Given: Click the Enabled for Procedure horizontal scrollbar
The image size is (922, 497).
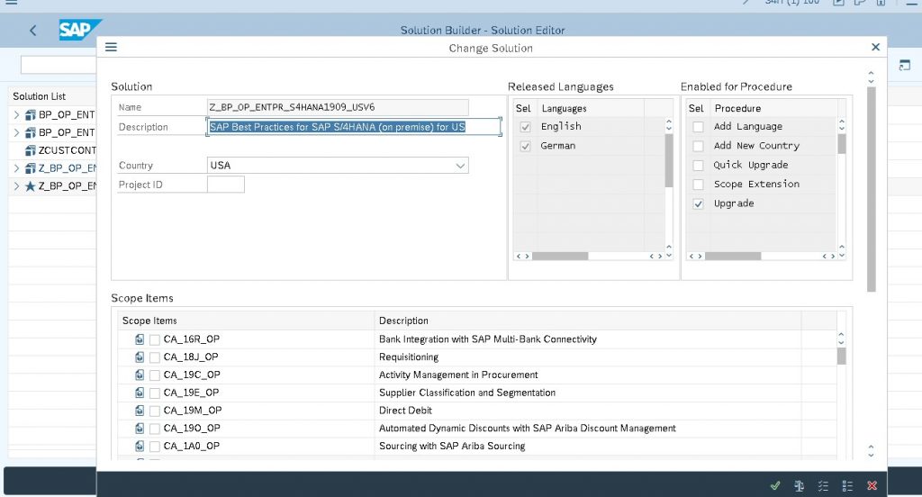Looking at the screenshot, I should pos(733,256).
